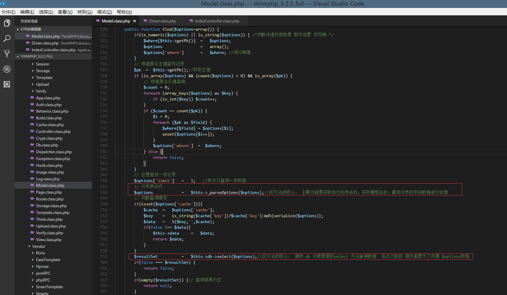
Task: Open Verify.class.php in the file tree
Action: [x=49, y=233]
